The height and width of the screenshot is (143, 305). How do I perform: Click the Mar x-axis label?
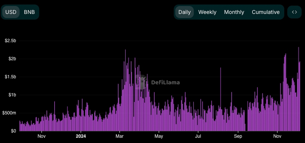[x=120, y=136]
